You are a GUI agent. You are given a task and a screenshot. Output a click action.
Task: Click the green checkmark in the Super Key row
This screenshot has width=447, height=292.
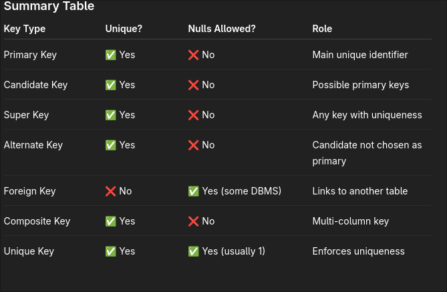pos(111,115)
